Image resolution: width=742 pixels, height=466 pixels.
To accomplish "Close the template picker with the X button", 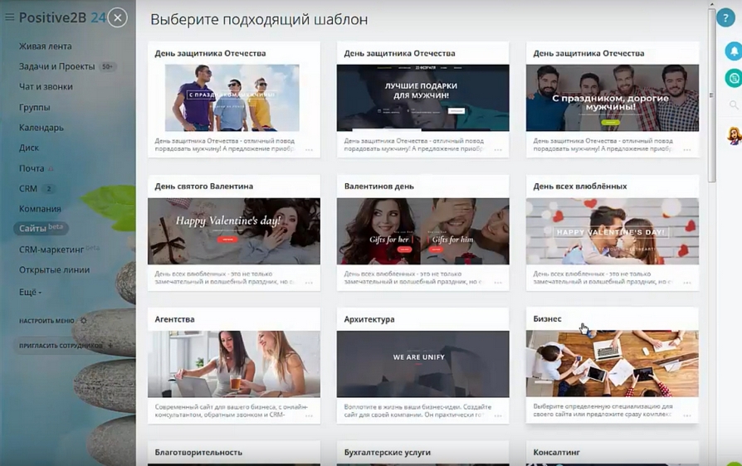I will [x=118, y=18].
